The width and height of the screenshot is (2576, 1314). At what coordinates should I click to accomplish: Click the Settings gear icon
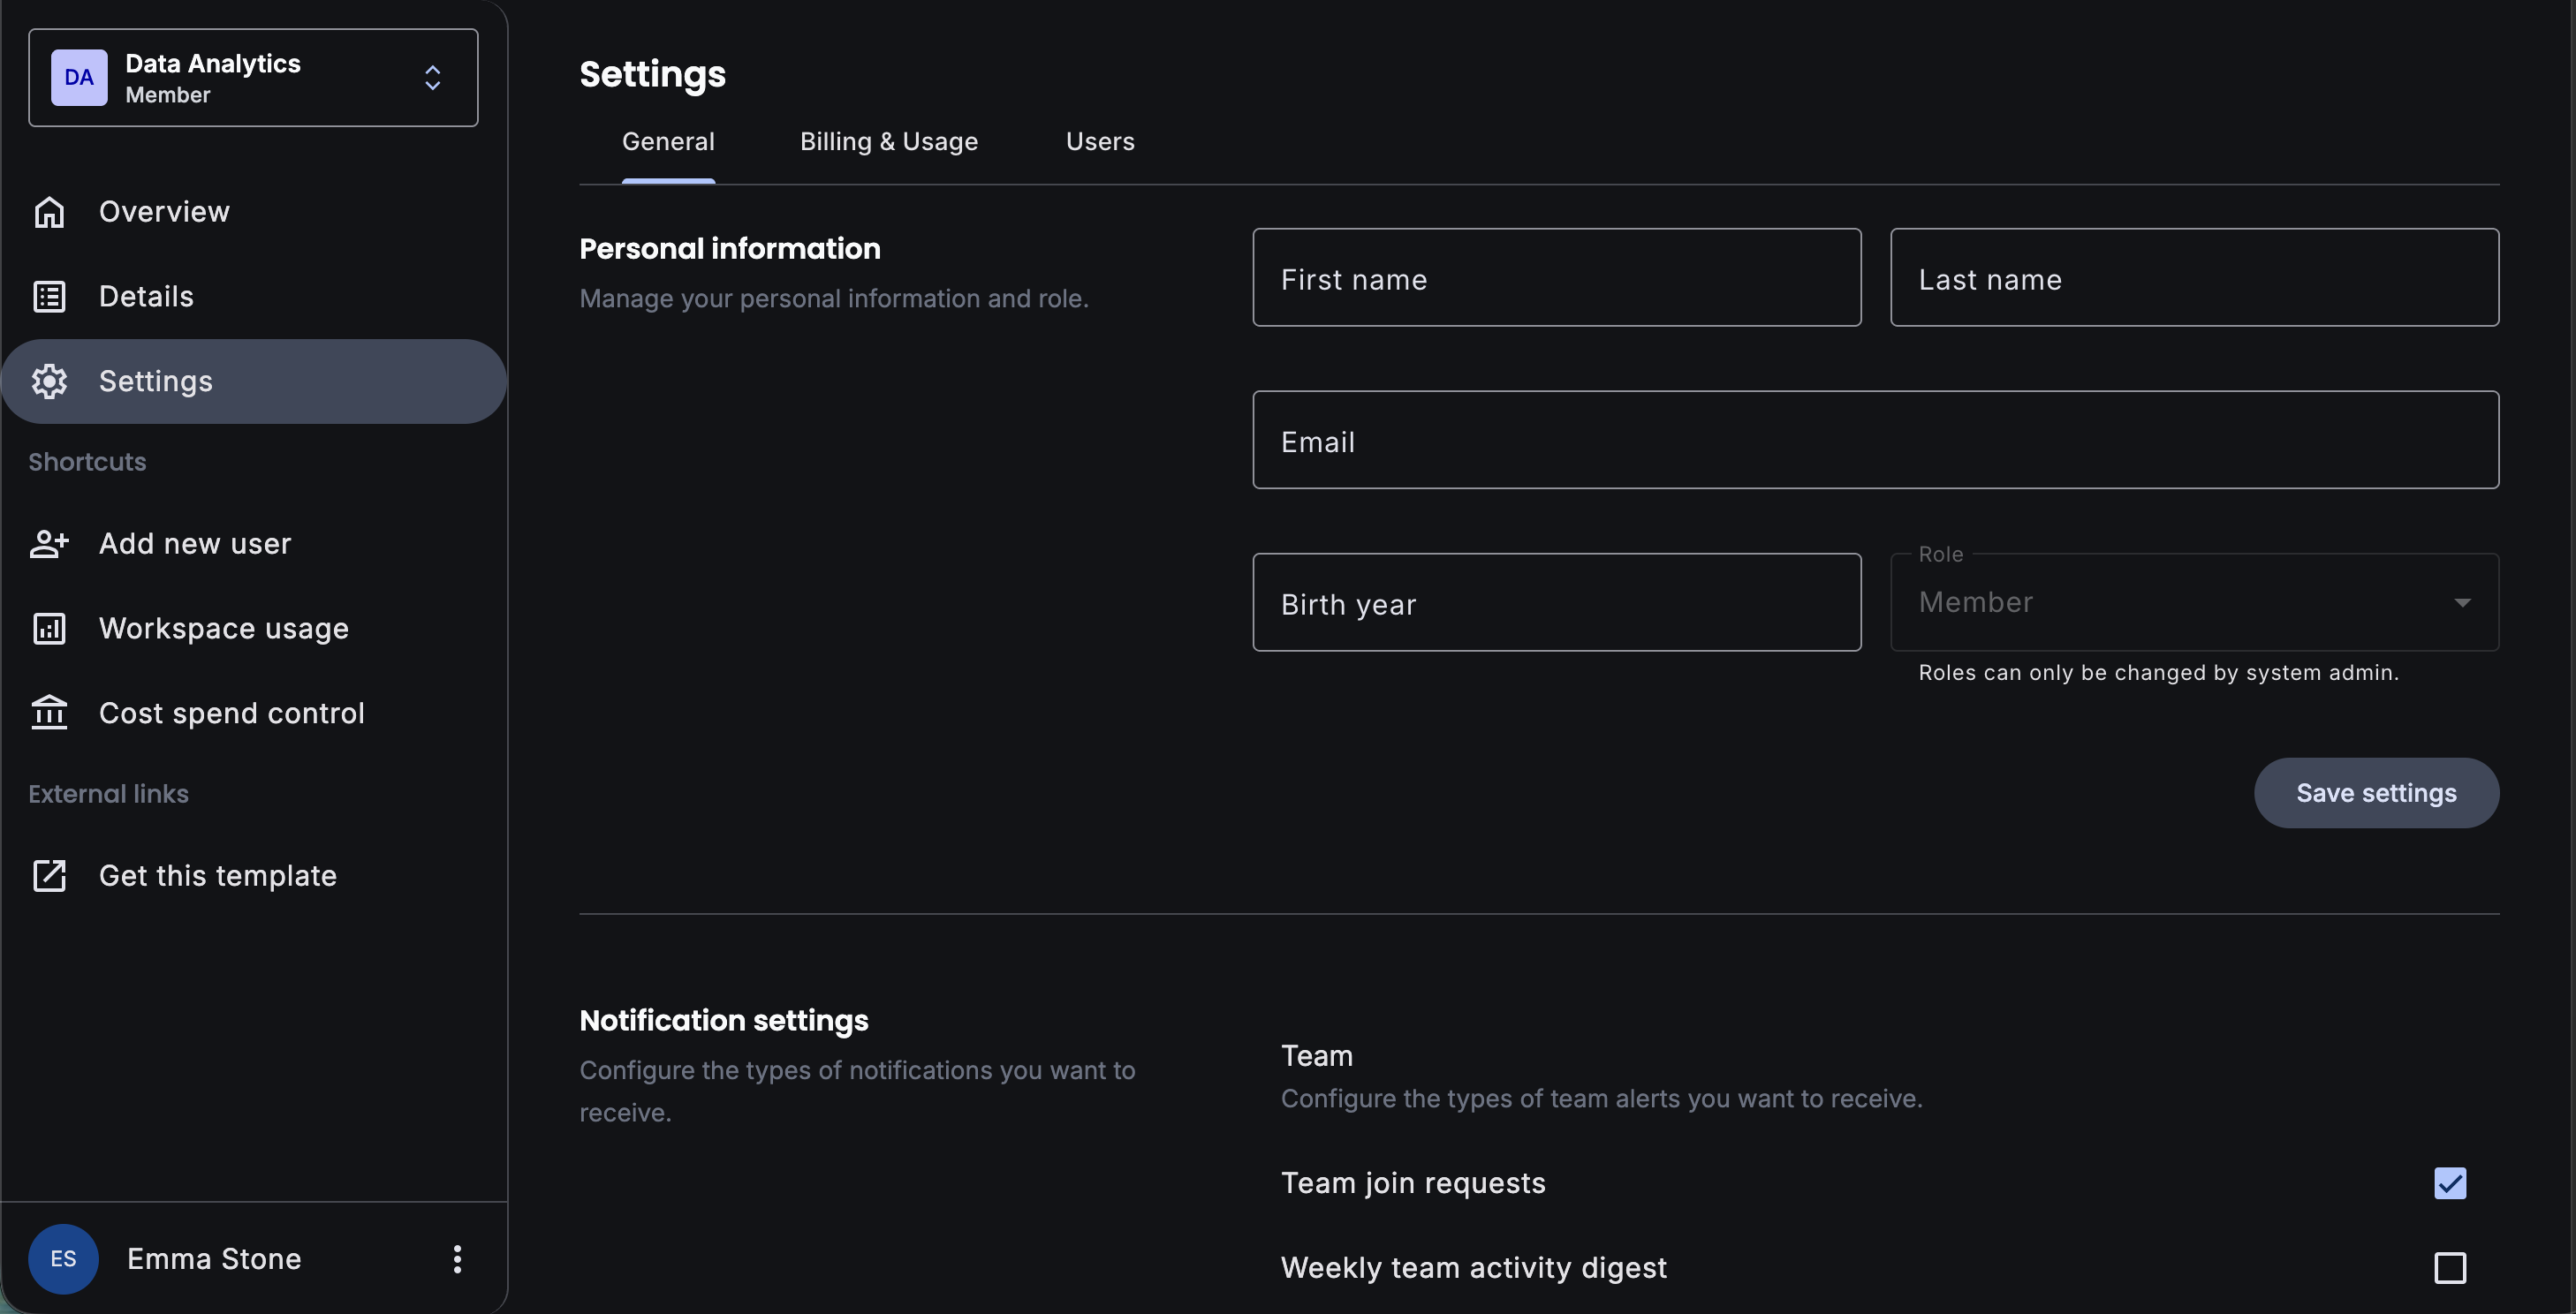click(x=49, y=381)
